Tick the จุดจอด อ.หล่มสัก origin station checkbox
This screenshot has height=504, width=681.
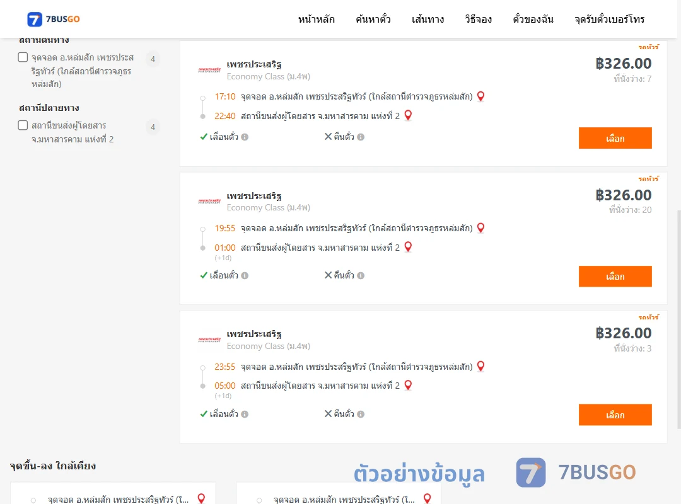[23, 57]
